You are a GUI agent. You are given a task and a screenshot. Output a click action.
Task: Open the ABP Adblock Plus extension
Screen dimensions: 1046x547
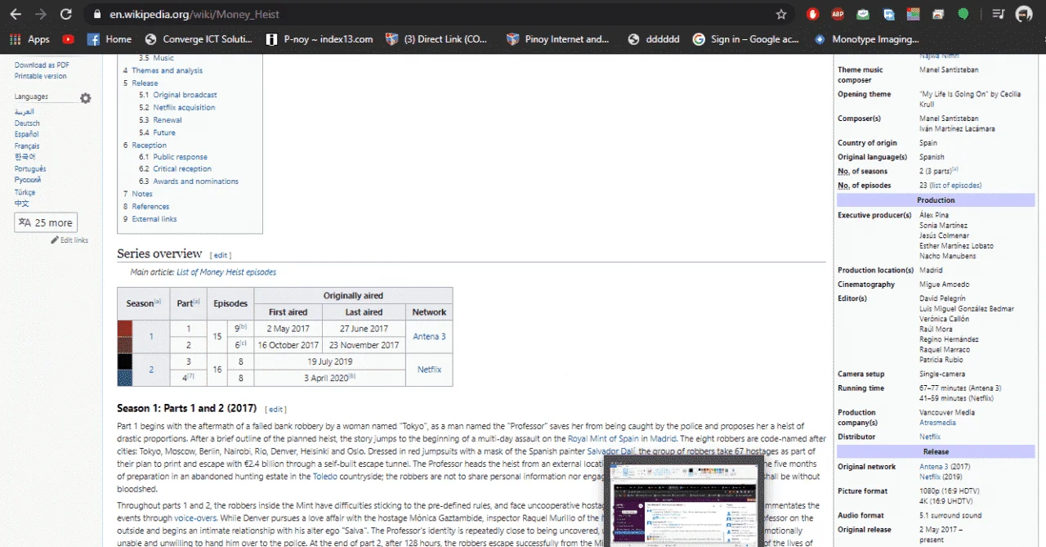(x=838, y=14)
